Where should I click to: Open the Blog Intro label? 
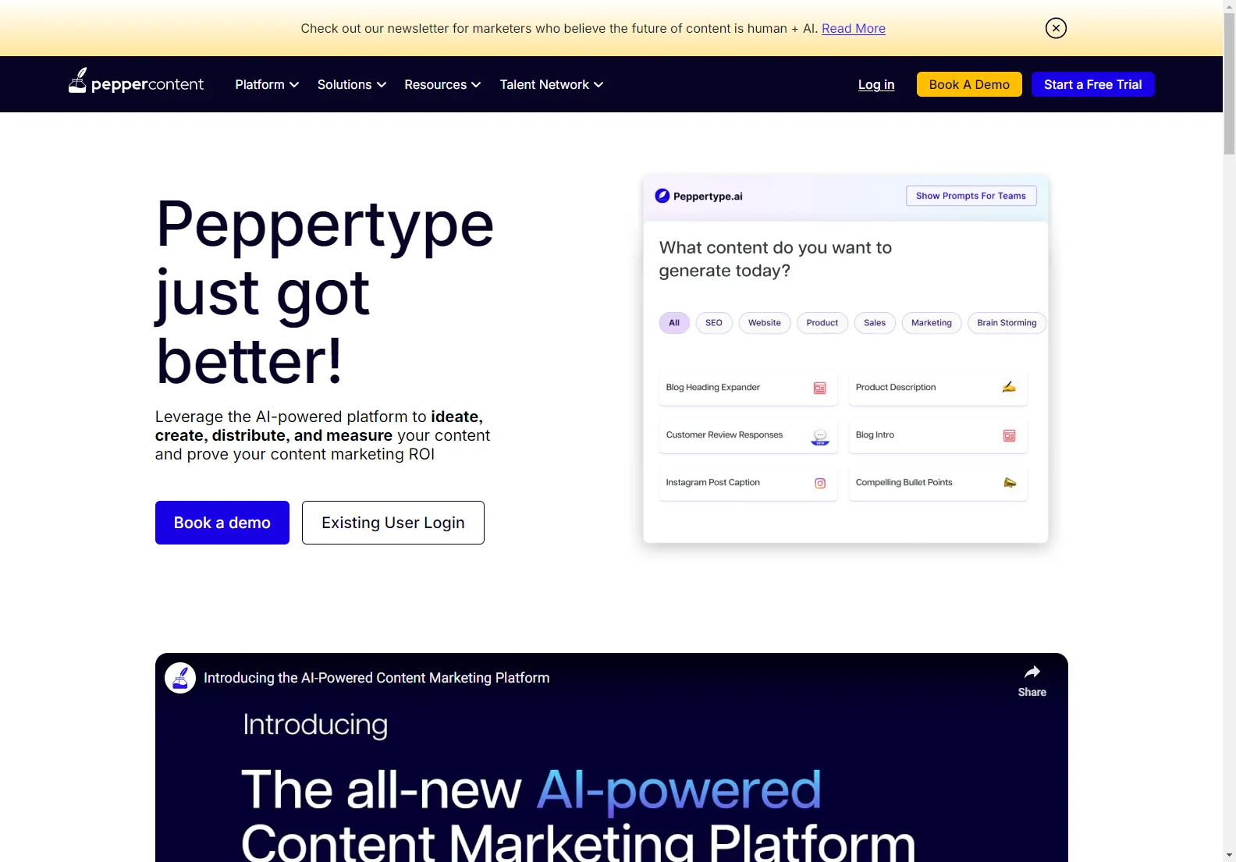[x=875, y=435]
